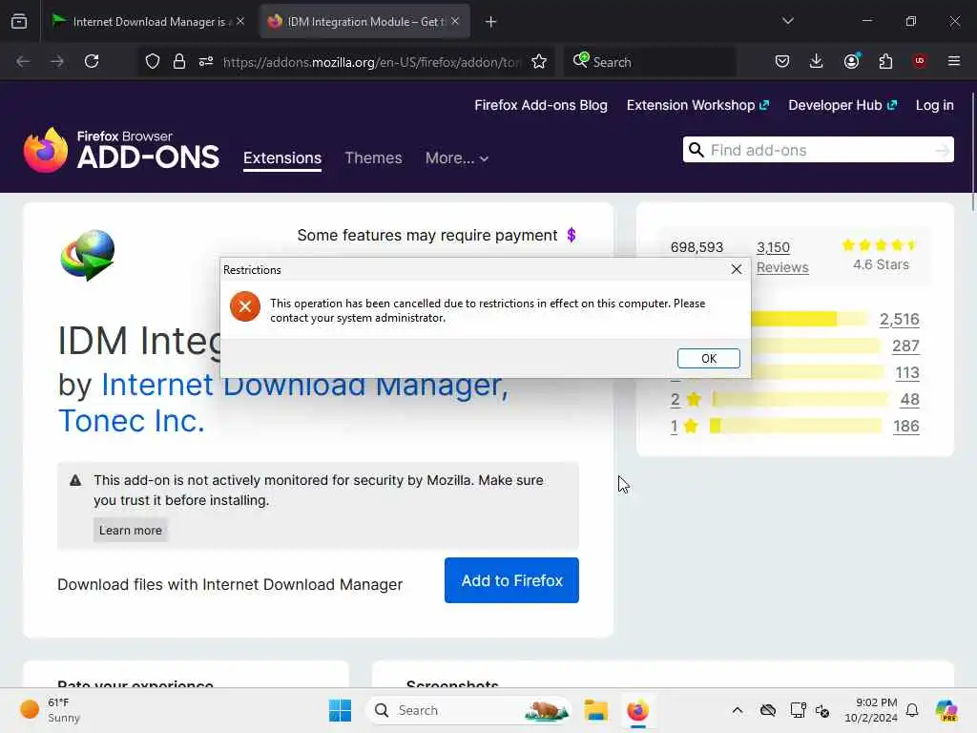Screen dimensions: 977x733
Task: Open the Copilot Preview taskbar icon
Action: pos(946,710)
